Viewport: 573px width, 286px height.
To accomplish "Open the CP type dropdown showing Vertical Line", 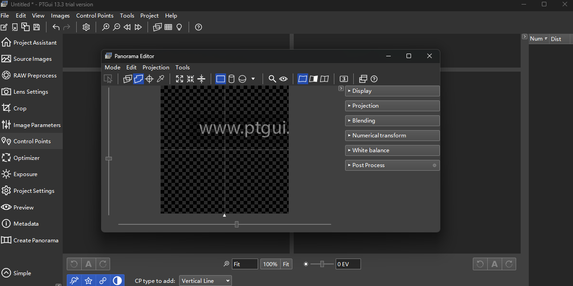I will (x=205, y=280).
